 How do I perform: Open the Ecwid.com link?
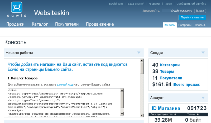point(116,4)
